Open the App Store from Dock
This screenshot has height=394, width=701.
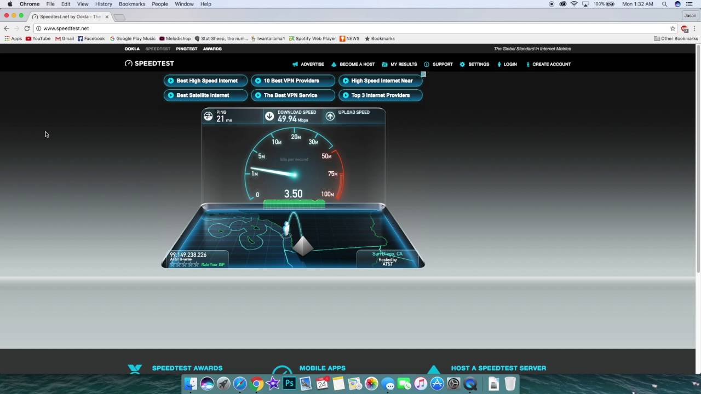(437, 384)
